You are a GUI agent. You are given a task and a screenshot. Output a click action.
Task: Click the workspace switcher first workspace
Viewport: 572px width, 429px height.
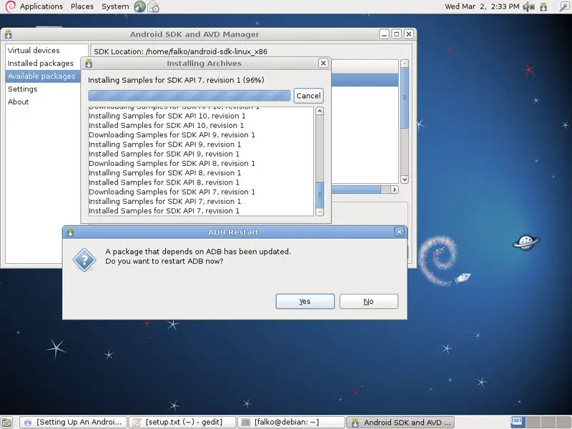pos(517,422)
